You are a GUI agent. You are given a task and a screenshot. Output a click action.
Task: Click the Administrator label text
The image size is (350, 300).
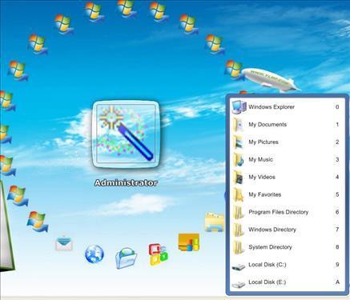[x=126, y=183]
